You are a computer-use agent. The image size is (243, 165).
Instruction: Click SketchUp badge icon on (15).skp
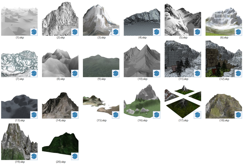[116, 115]
